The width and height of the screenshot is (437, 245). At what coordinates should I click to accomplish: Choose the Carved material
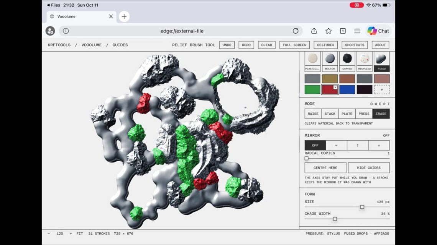pyautogui.click(x=347, y=62)
